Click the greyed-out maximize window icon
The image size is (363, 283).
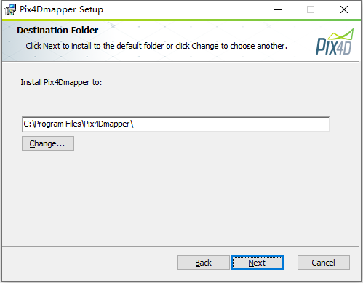point(311,9)
